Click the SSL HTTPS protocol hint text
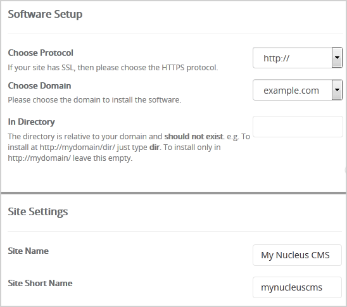 [113, 68]
